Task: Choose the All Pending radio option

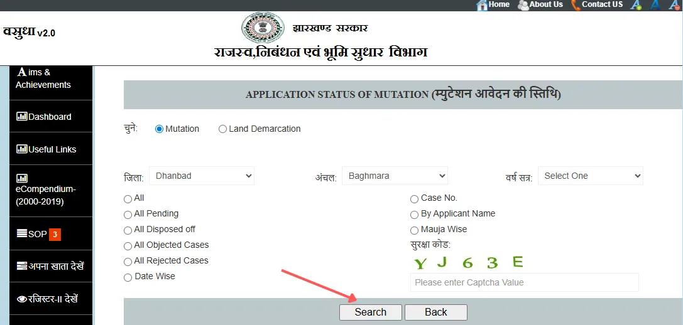Action: pyautogui.click(x=128, y=214)
